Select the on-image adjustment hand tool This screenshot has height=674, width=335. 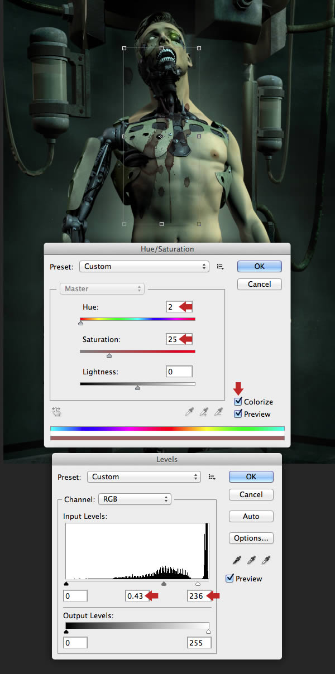(56, 412)
